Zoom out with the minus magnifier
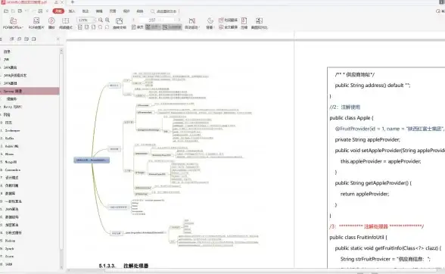The height and width of the screenshot is (274, 445). click(101, 20)
